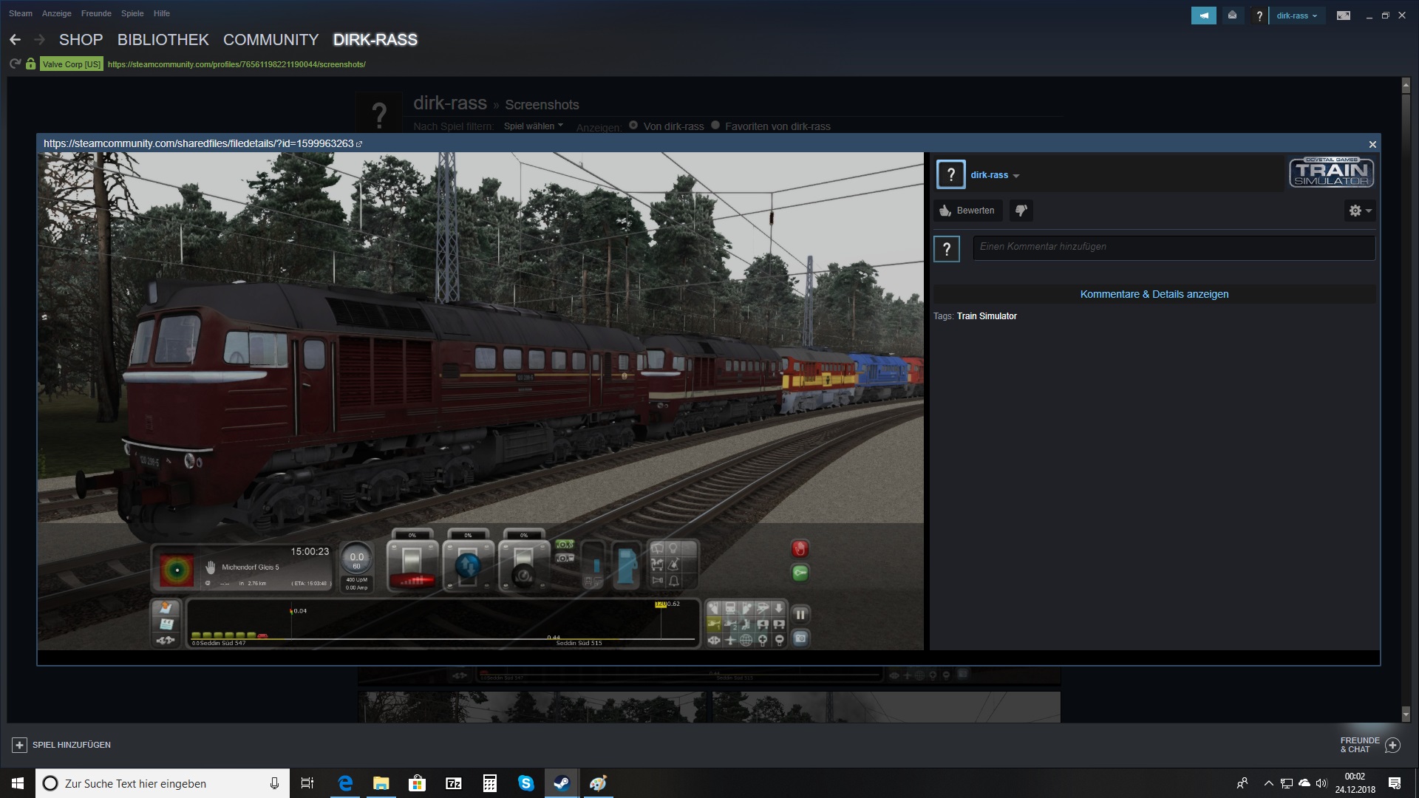Screen dimensions: 1419x798
Task: Expand the 'Spiel wählen' filter dropdown
Action: click(x=533, y=126)
